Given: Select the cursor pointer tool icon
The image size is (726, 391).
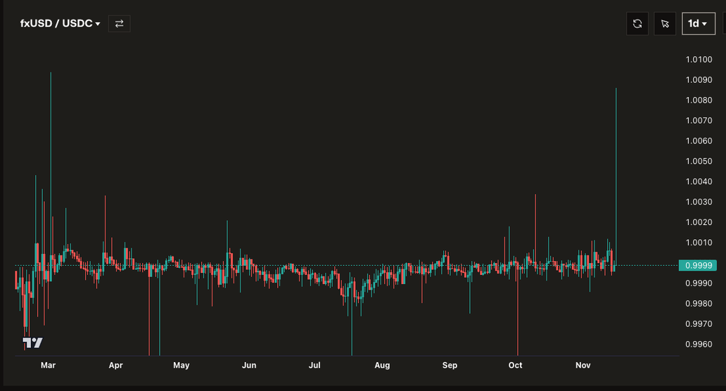Looking at the screenshot, I should pyautogui.click(x=665, y=24).
